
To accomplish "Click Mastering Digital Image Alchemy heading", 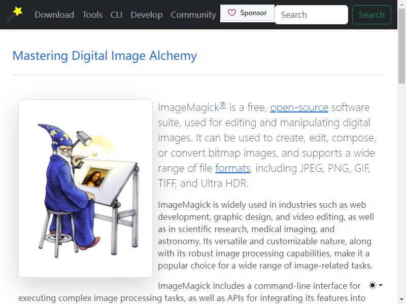I will click(105, 56).
